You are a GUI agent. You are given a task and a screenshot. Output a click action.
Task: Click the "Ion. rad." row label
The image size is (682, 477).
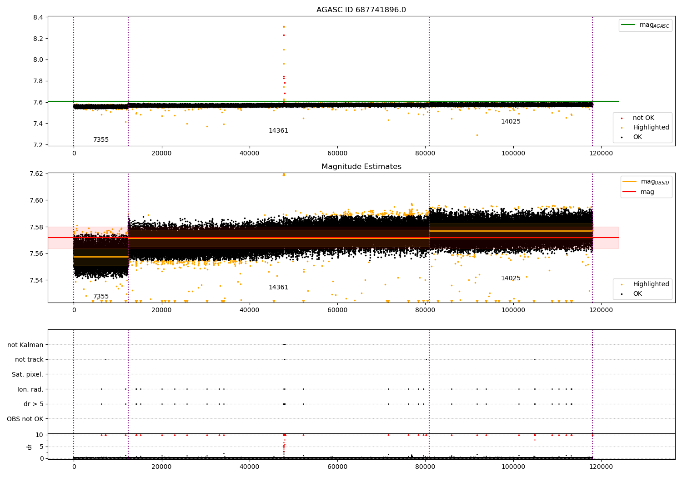click(x=30, y=389)
